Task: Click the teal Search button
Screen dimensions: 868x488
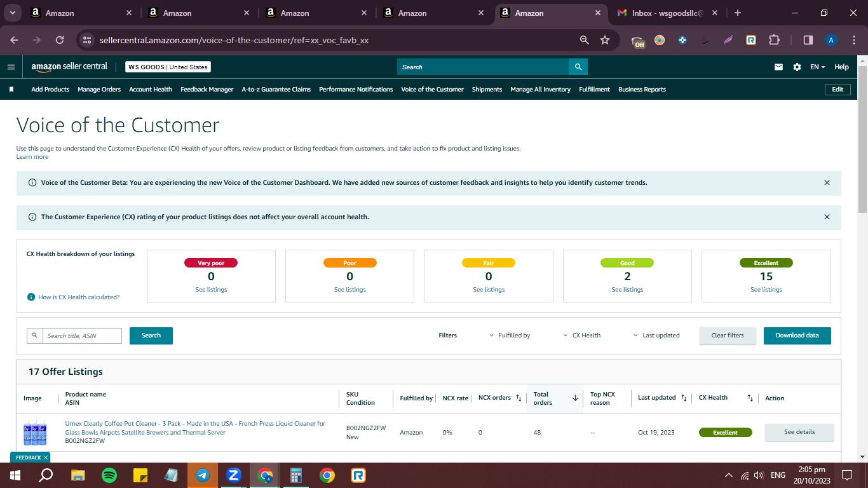Action: tap(151, 335)
